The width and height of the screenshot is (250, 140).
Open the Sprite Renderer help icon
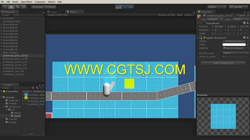[x=244, y=38]
